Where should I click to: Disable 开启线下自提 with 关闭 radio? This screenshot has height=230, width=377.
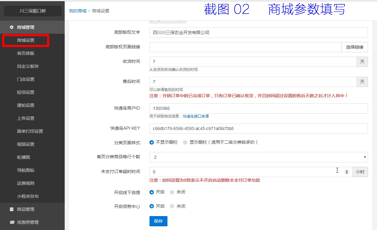172,192
